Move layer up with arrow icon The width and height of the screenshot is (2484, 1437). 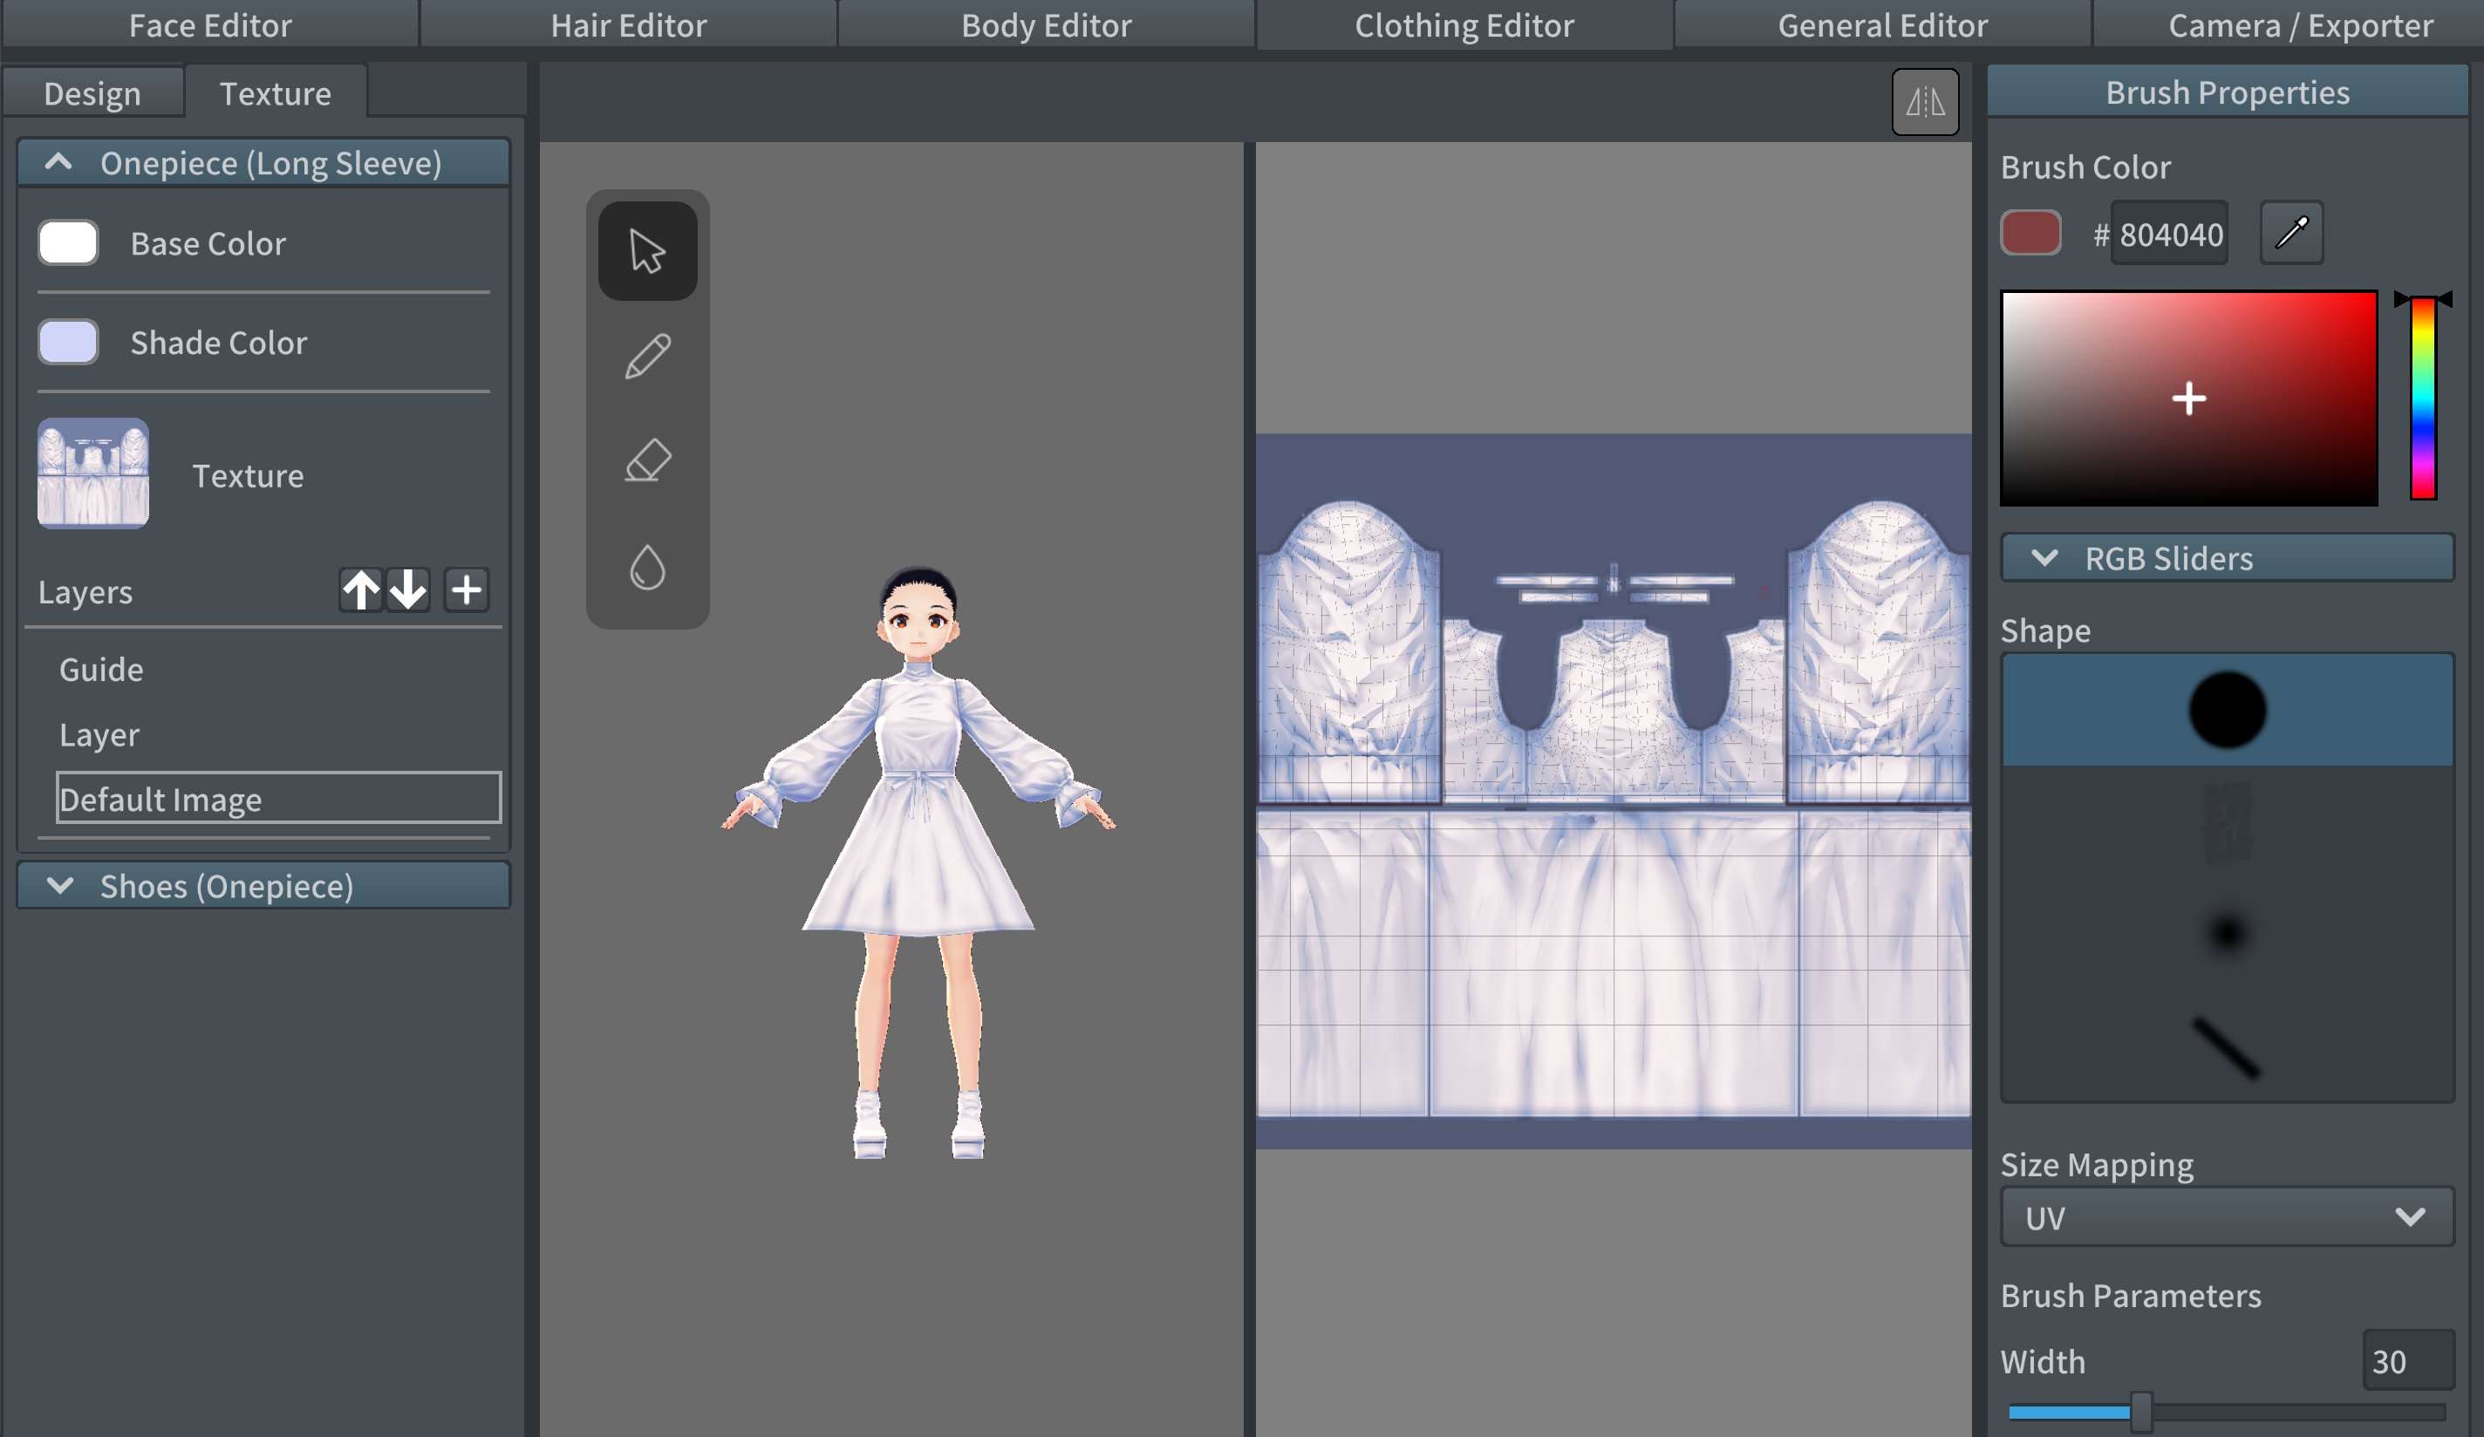361,590
